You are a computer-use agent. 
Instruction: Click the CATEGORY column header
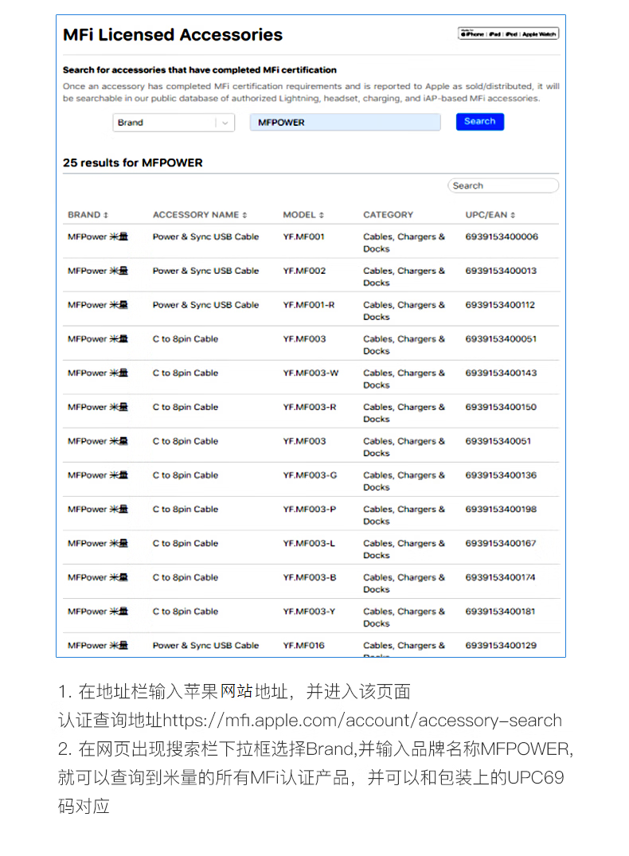[x=389, y=215]
